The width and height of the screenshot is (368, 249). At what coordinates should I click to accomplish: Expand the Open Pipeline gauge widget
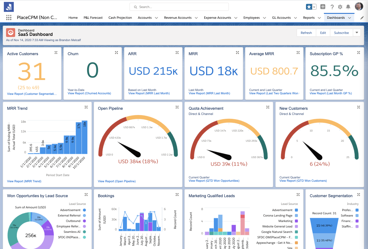pos(177,107)
